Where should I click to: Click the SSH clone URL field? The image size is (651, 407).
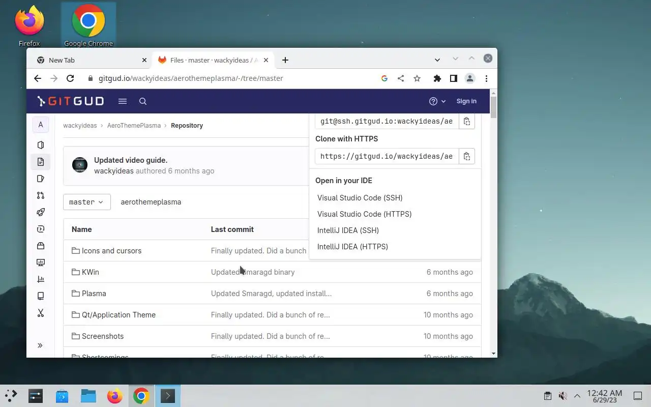pyautogui.click(x=387, y=121)
